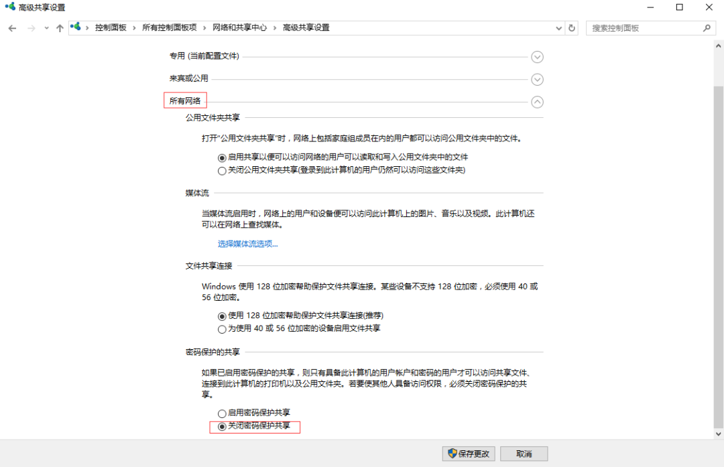Click the search magnifying glass icon

coord(707,27)
